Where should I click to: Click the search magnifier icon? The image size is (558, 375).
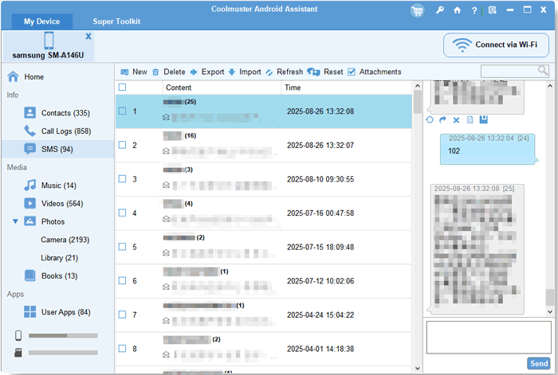pos(542,70)
